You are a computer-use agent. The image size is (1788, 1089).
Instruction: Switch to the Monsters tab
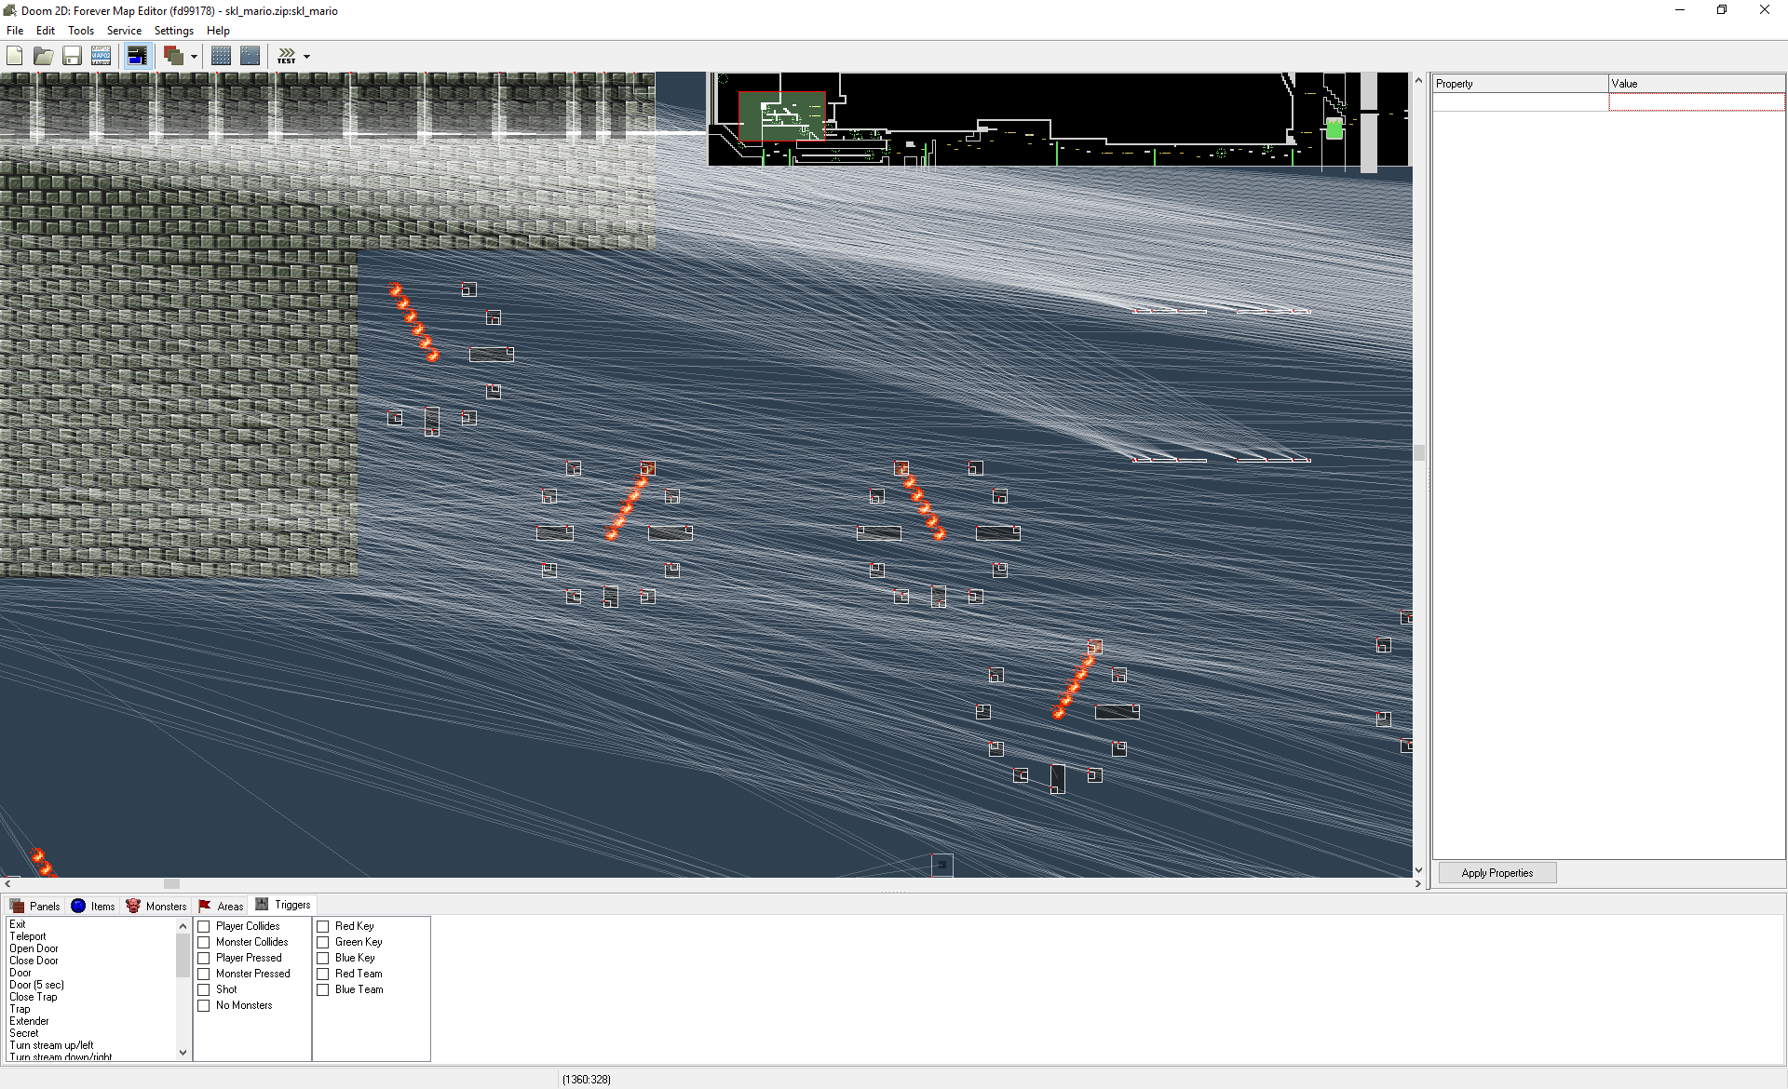pos(156,906)
